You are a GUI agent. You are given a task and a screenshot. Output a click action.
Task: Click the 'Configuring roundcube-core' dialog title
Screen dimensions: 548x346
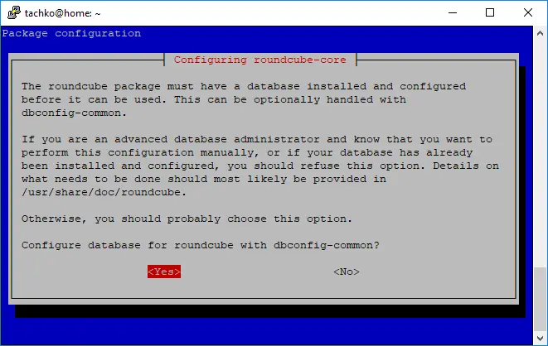point(260,60)
